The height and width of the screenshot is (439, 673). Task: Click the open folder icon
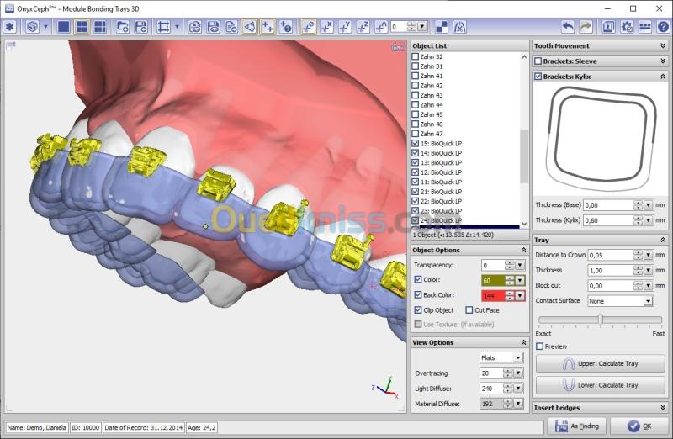pyautogui.click(x=123, y=27)
